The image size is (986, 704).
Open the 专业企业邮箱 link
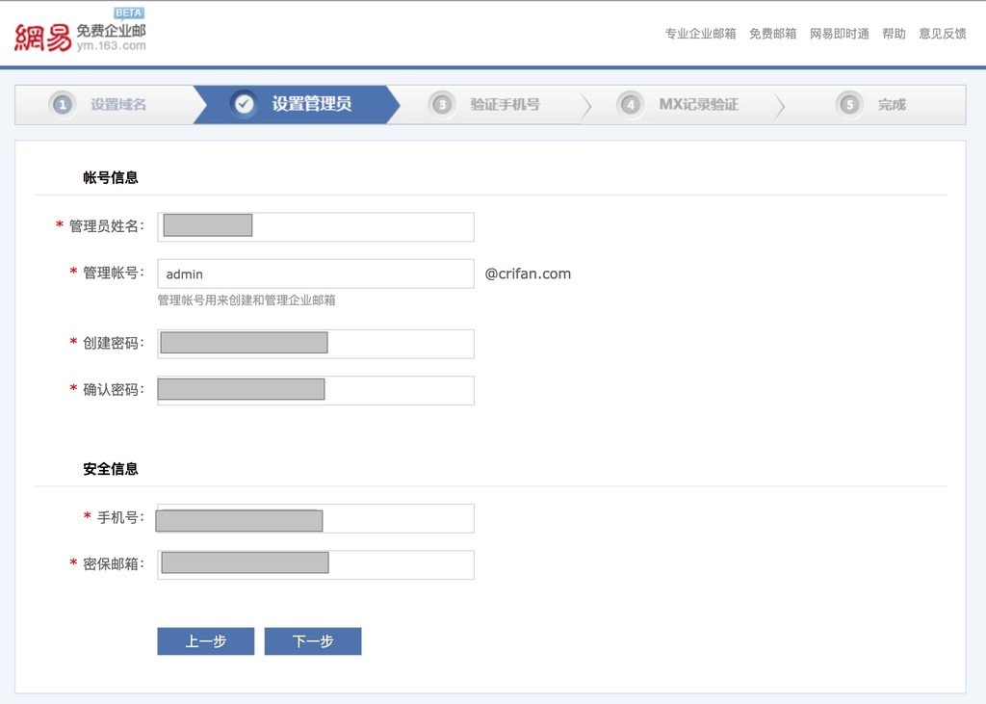click(701, 34)
